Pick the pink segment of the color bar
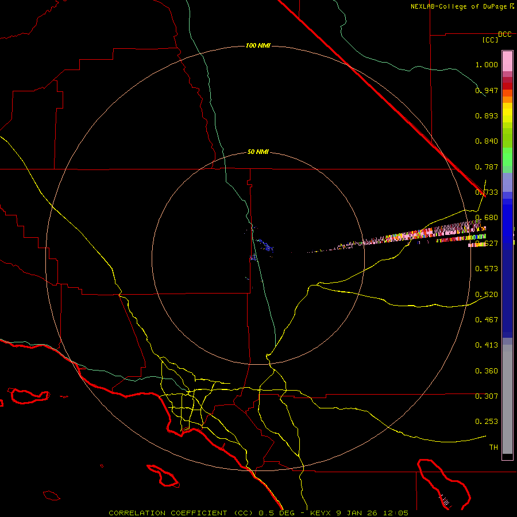The image size is (517, 517). 507,61
